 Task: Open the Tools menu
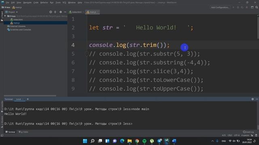[58, 2]
